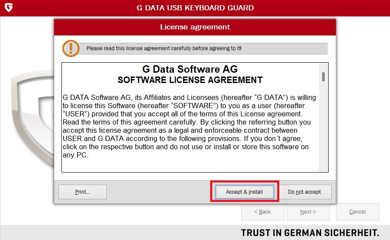Click the G DATA shield logo icon

click(9, 7)
